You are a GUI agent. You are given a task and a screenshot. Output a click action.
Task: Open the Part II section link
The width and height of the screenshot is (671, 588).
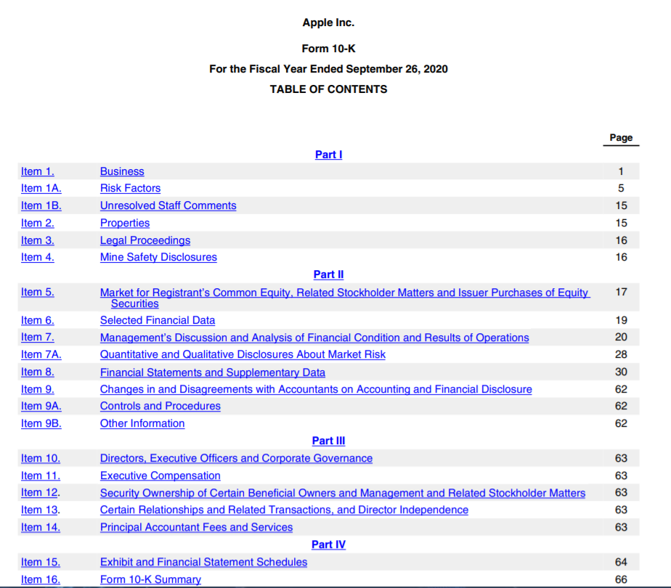click(x=328, y=274)
